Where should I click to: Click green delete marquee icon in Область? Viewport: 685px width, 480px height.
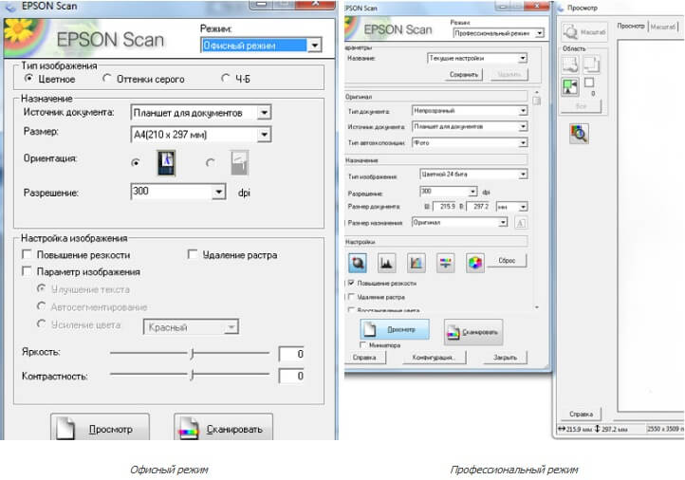(x=570, y=87)
